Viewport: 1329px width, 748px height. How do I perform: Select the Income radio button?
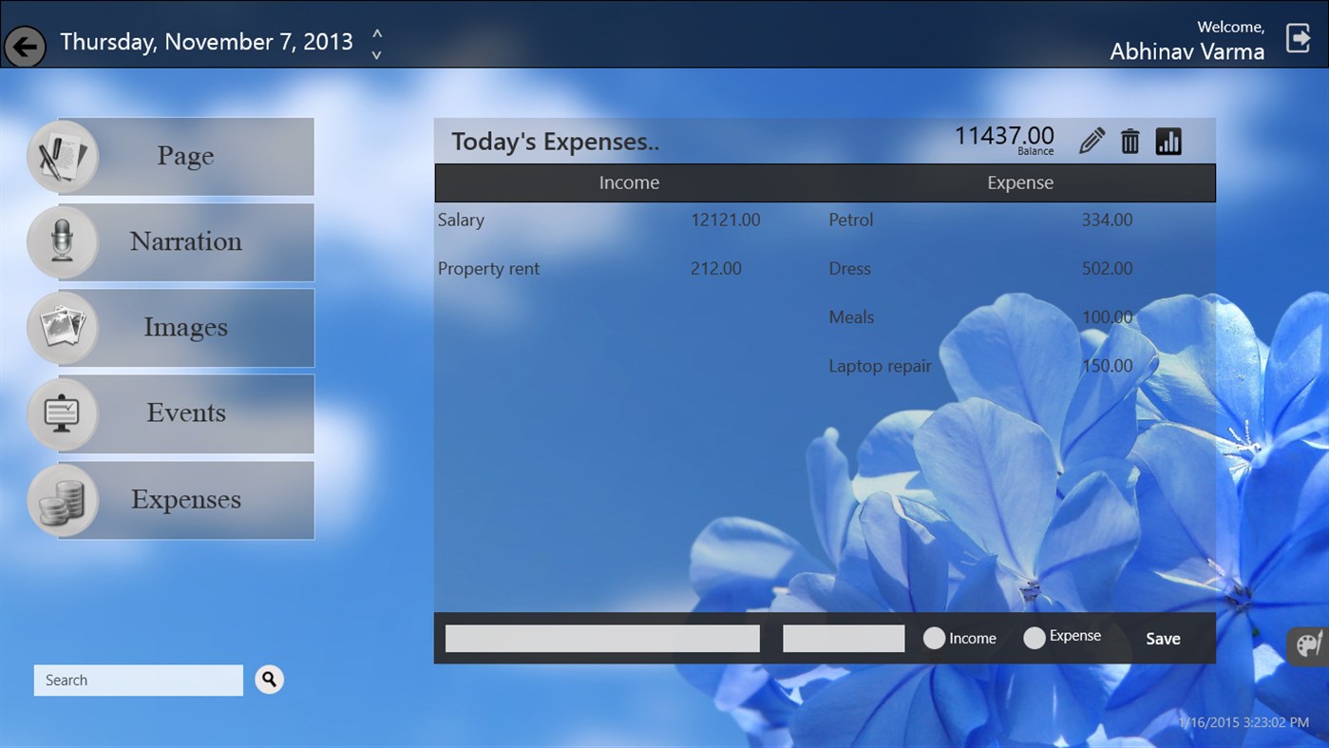tap(934, 638)
